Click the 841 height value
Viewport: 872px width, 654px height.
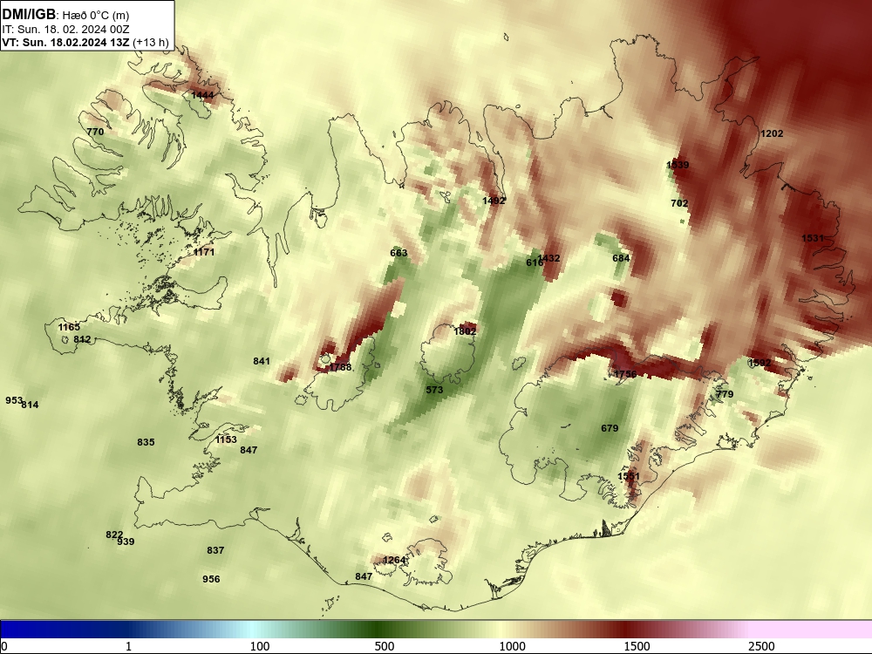point(262,361)
